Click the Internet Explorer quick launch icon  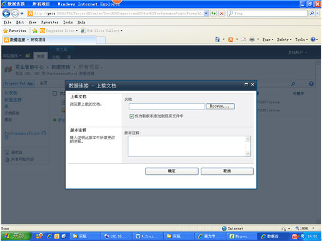click(49, 236)
